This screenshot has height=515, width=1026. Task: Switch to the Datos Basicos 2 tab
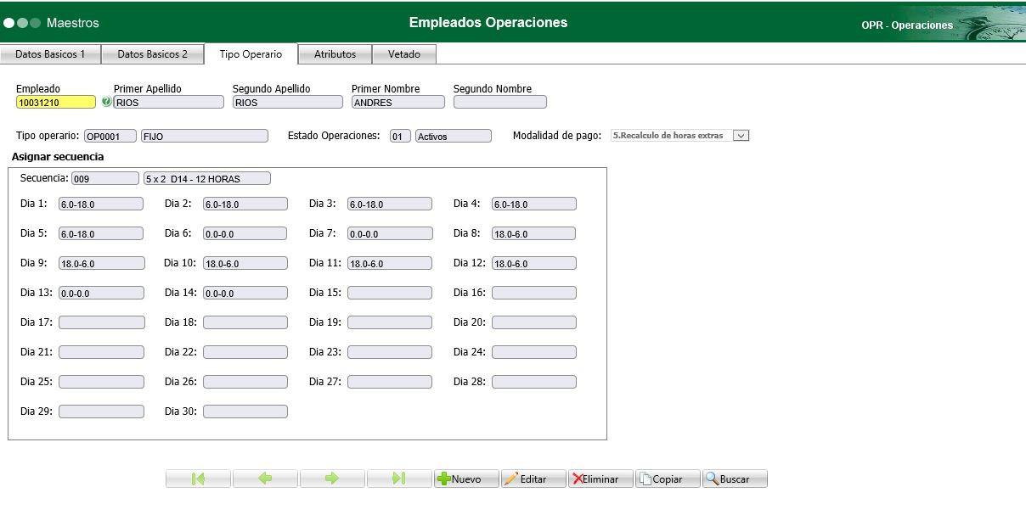pos(153,53)
